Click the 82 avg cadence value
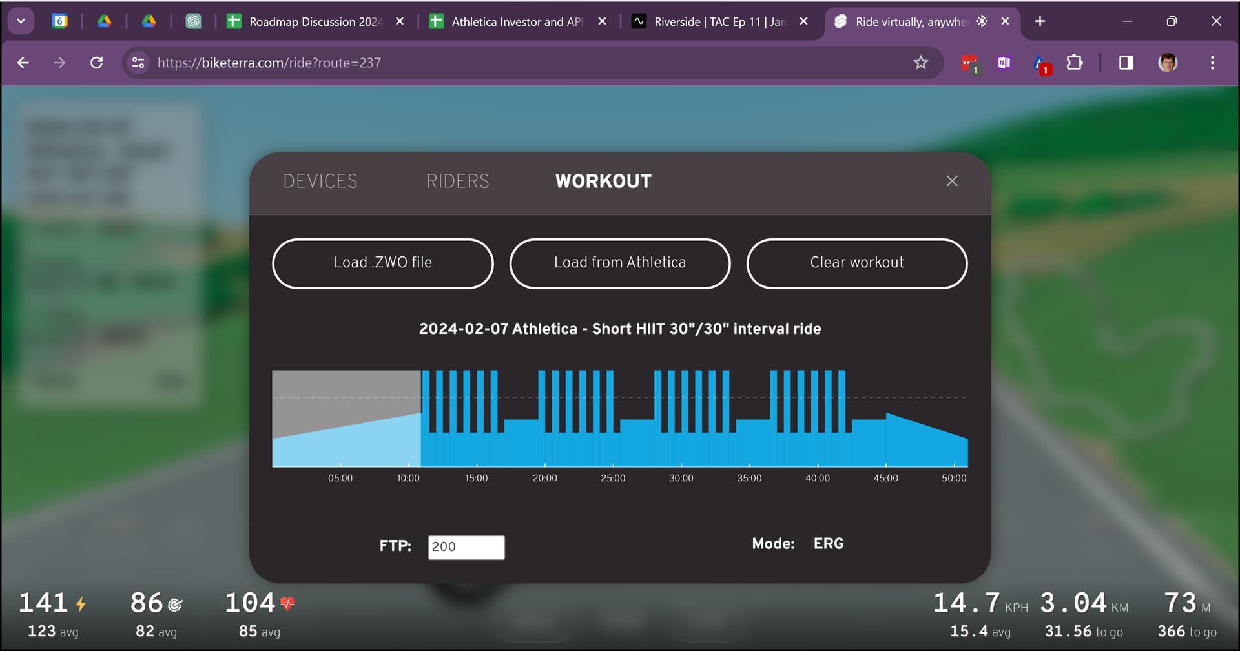Screen dimensions: 1240x651 pyautogui.click(x=156, y=631)
